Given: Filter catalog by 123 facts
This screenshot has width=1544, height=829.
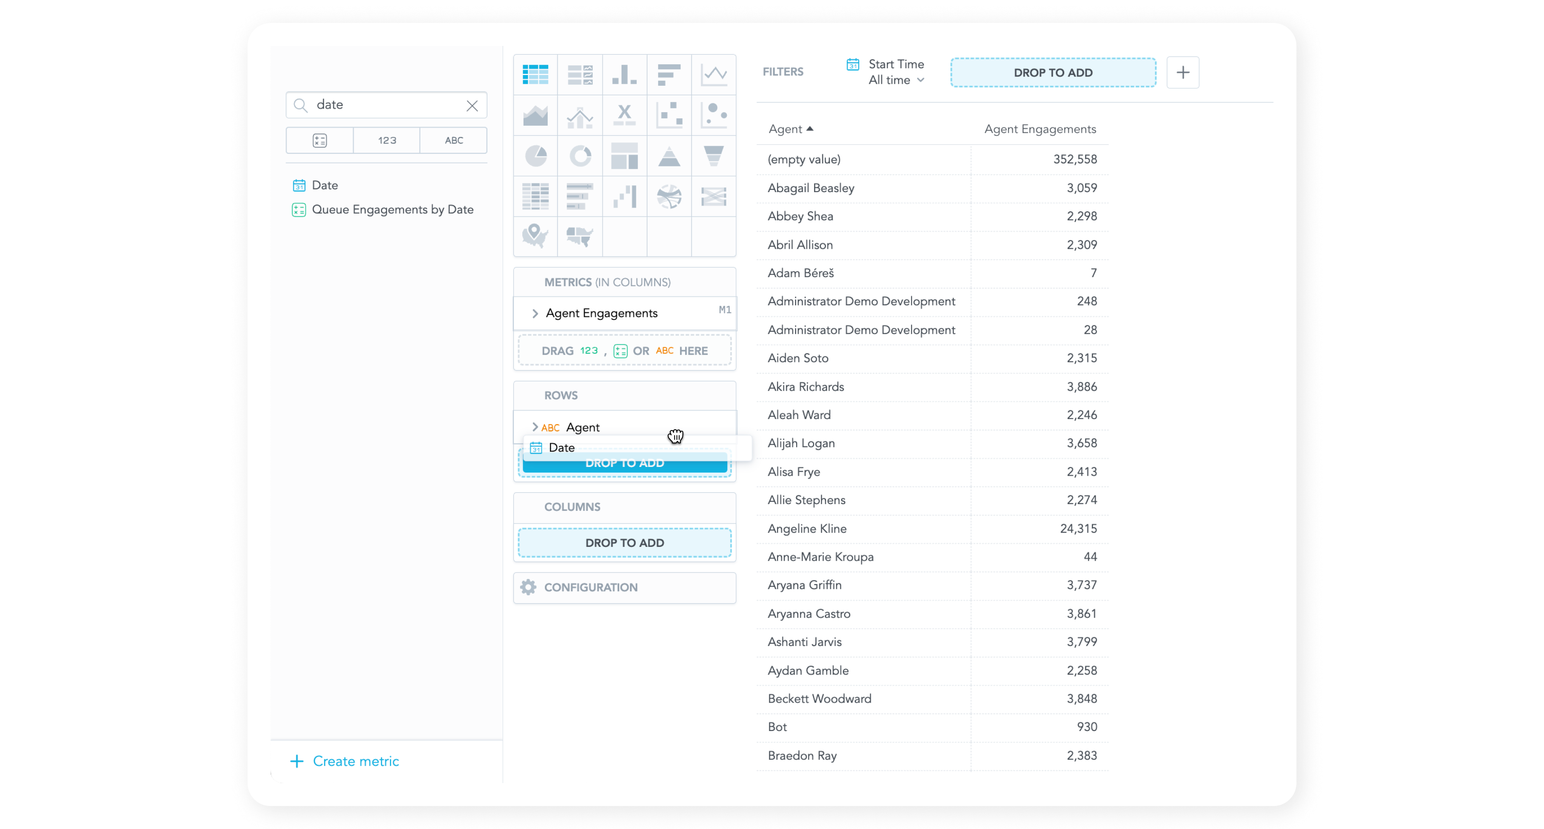Looking at the screenshot, I should pyautogui.click(x=387, y=140).
